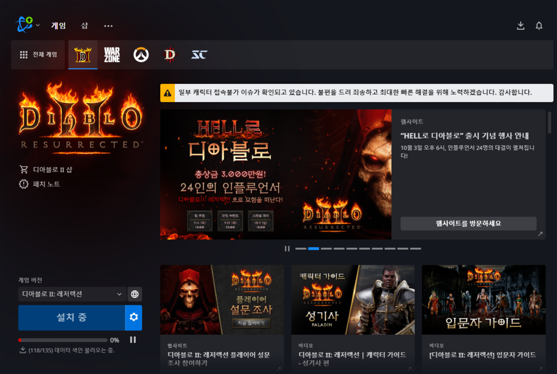Pause the installation
557x374 pixels.
point(133,340)
